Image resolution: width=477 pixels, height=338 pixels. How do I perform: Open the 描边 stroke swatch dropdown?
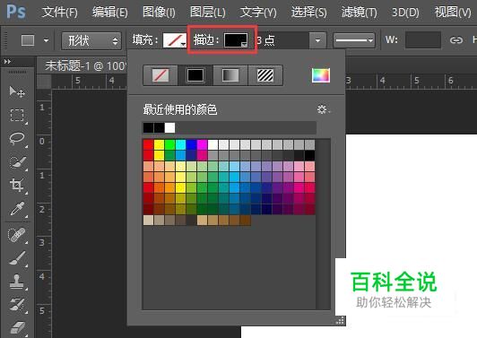pos(236,40)
